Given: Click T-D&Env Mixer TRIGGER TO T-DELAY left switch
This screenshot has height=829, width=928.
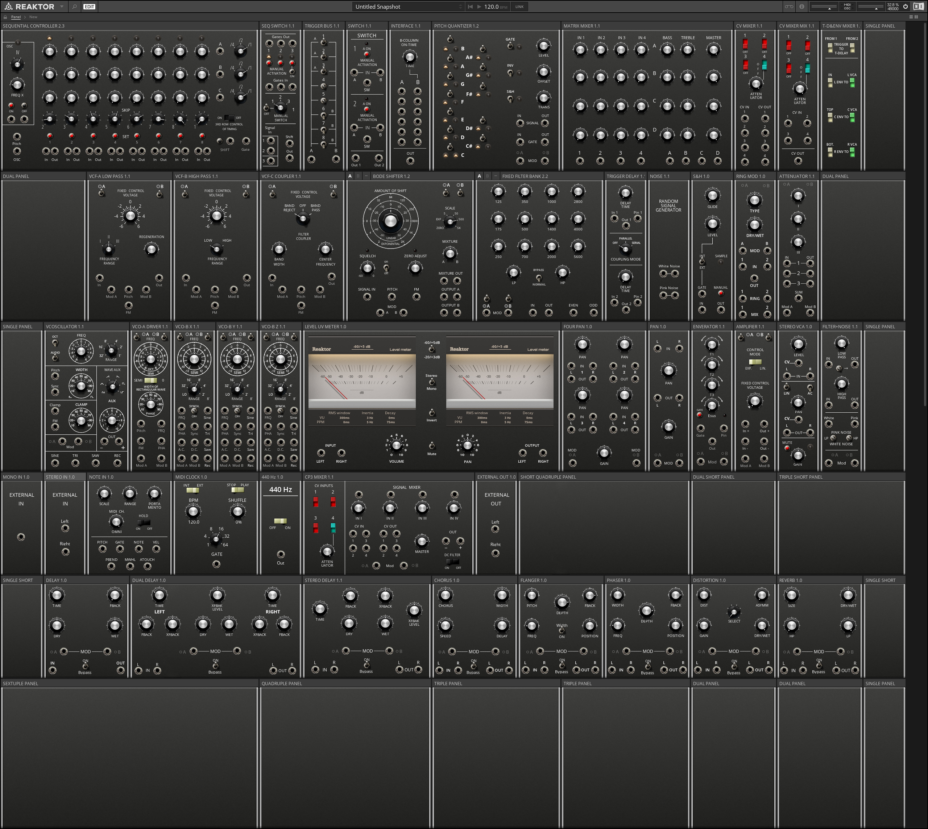Looking at the screenshot, I should tap(830, 48).
